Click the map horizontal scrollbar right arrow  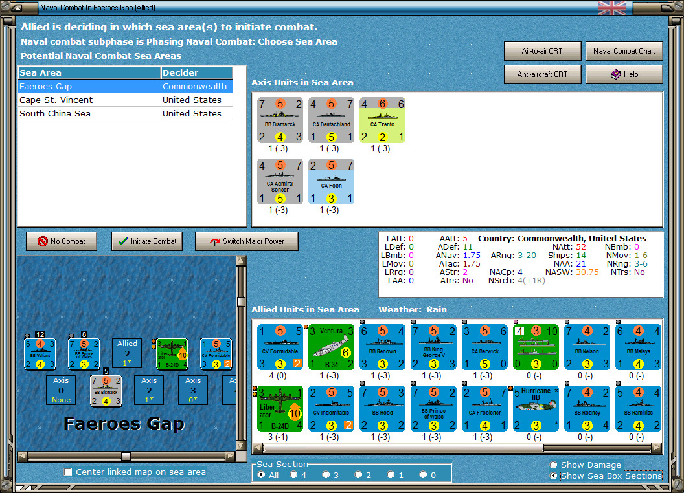pos(231,456)
